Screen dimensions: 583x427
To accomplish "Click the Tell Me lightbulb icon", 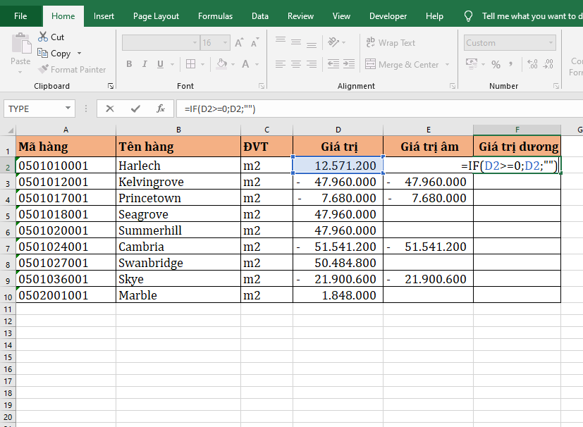I will click(x=468, y=16).
